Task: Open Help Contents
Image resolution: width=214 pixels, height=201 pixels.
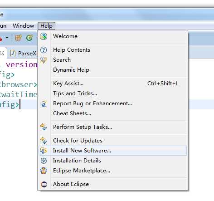Action: pos(112,50)
